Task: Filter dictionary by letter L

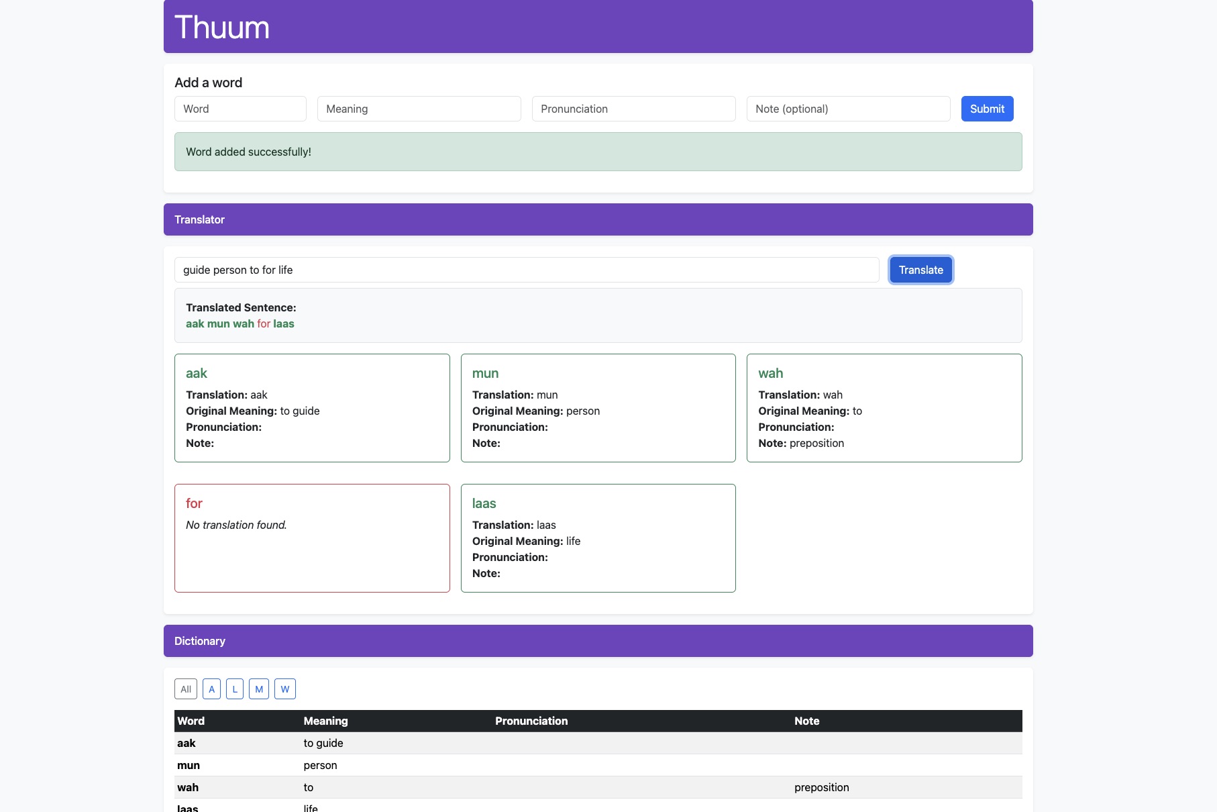Action: (235, 689)
